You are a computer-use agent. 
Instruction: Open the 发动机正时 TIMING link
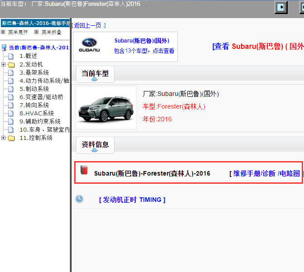pyautogui.click(x=132, y=200)
